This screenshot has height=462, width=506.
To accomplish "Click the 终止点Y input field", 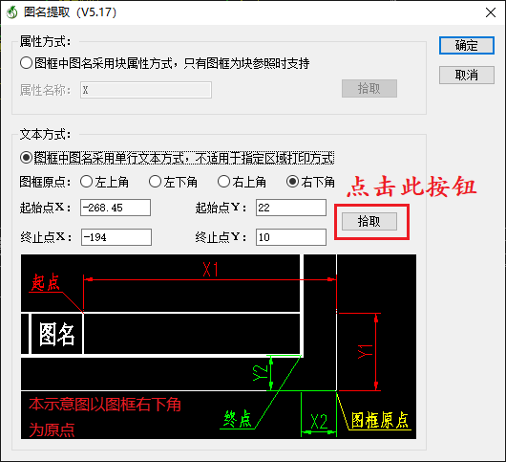I will coord(291,237).
